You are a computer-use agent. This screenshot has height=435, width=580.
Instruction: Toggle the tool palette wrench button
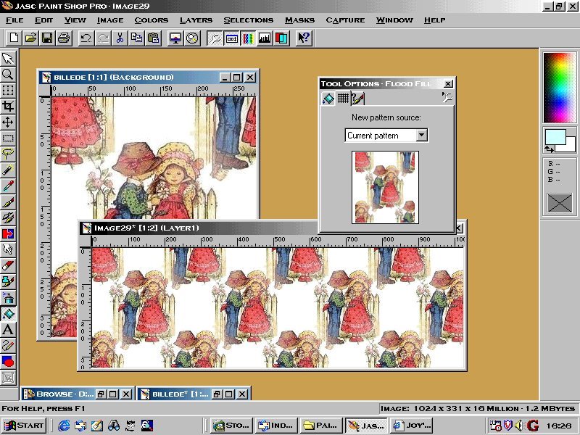215,38
